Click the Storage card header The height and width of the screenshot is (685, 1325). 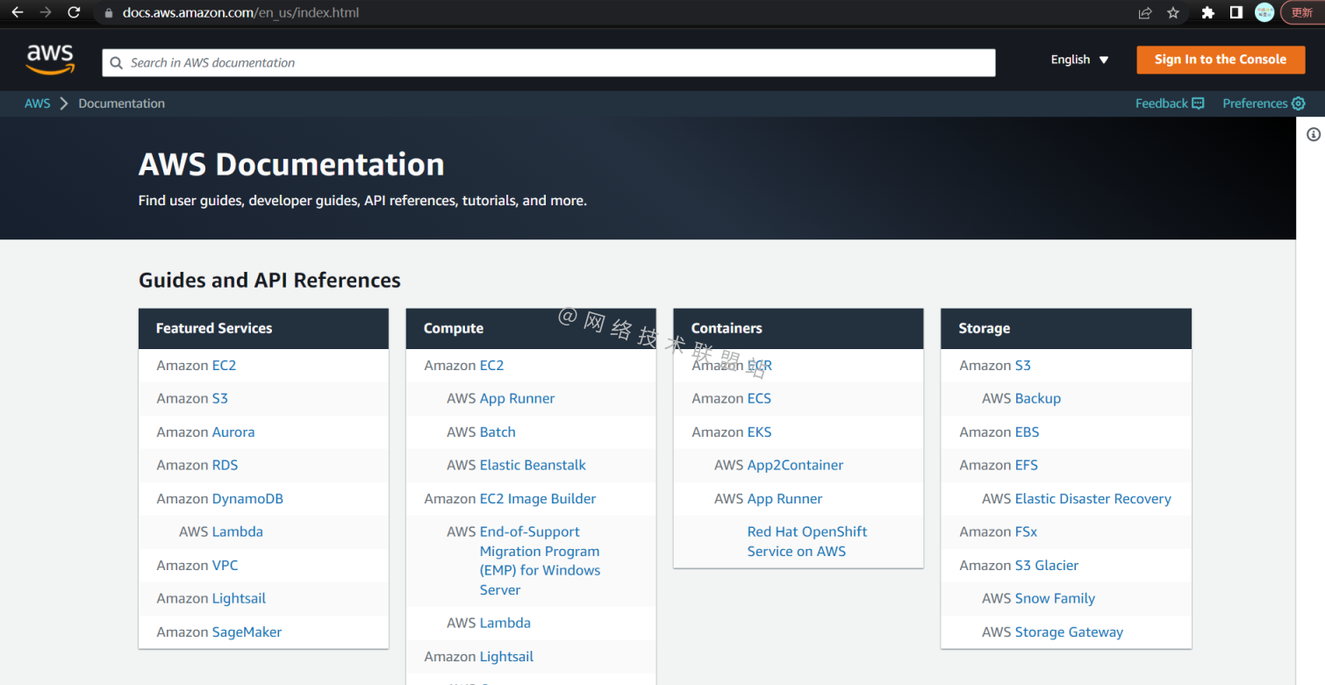pyautogui.click(x=1066, y=329)
